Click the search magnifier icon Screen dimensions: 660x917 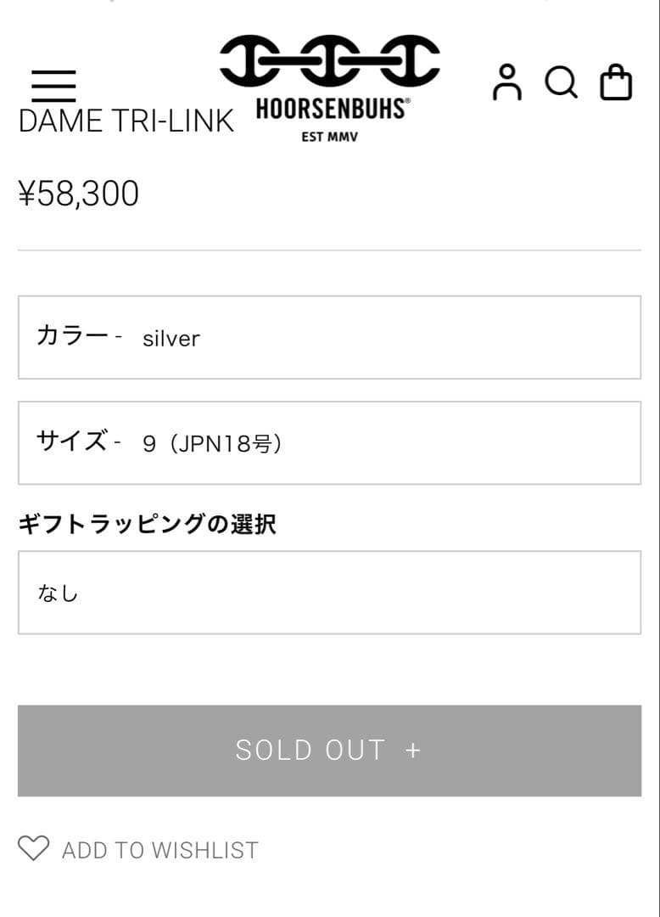click(x=561, y=82)
